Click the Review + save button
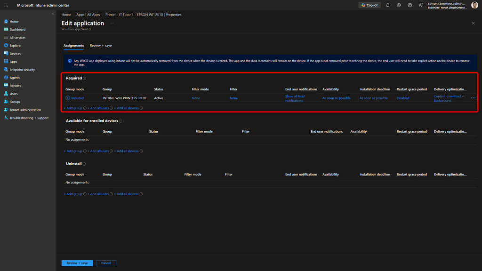482x271 pixels. point(77,263)
